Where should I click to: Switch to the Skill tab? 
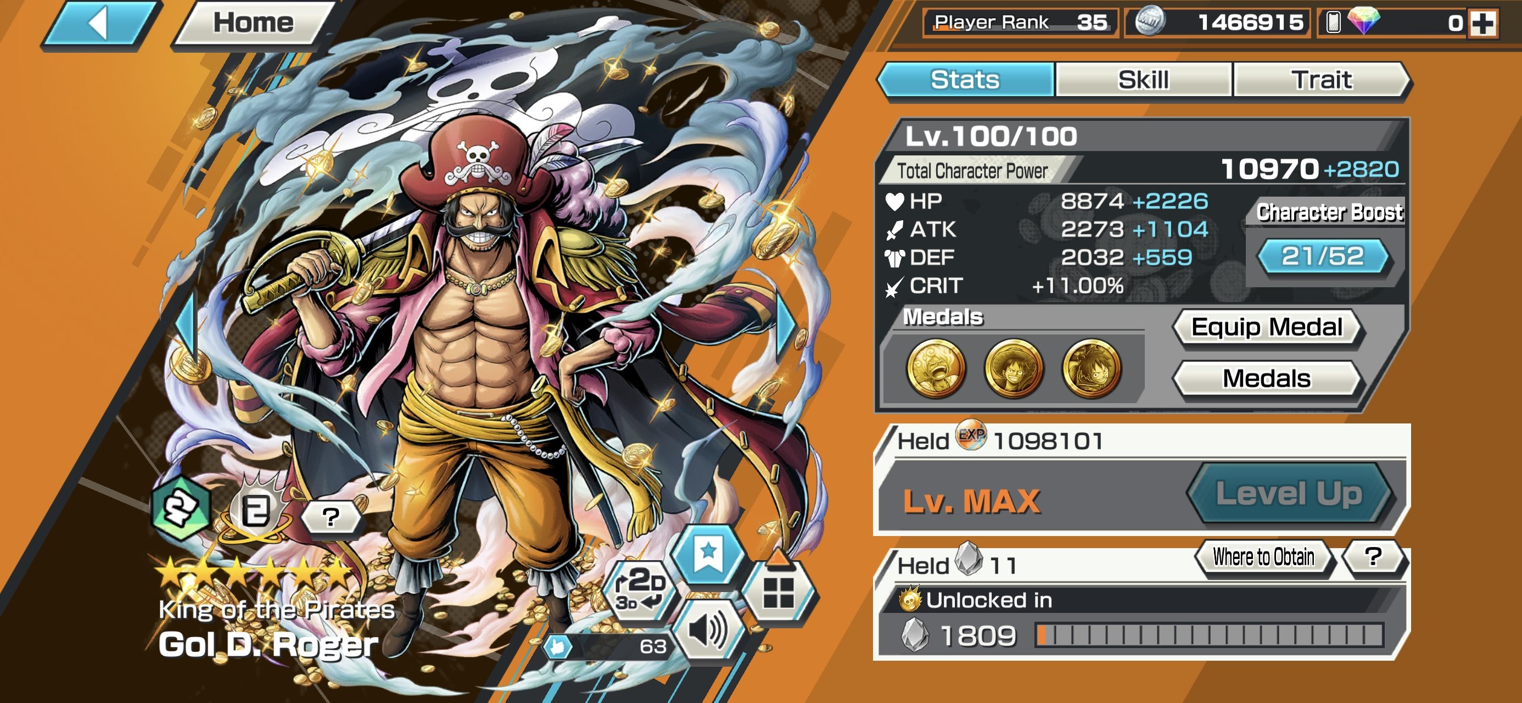tap(1143, 80)
